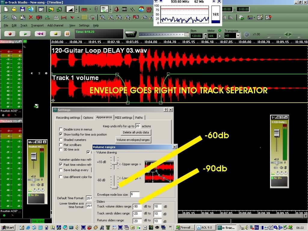
Task: Pause playback with the orange pause button
Action: 67,34
